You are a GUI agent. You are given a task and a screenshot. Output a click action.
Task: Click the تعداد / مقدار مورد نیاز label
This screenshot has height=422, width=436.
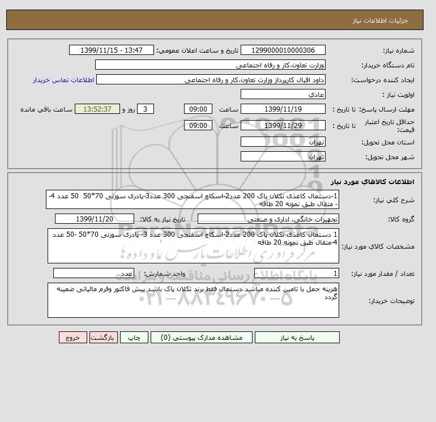click(383, 274)
